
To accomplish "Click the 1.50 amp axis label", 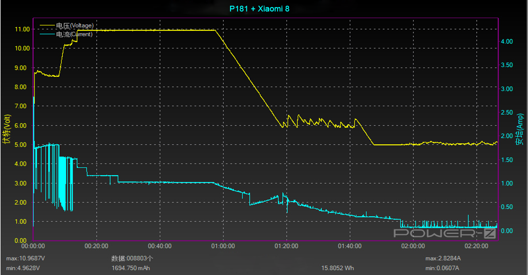I will coord(507,160).
